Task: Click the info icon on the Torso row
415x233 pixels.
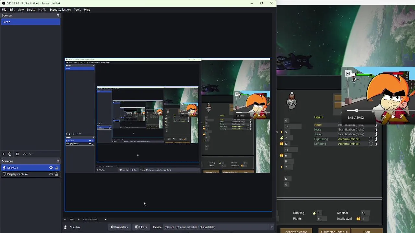Action: (376, 134)
